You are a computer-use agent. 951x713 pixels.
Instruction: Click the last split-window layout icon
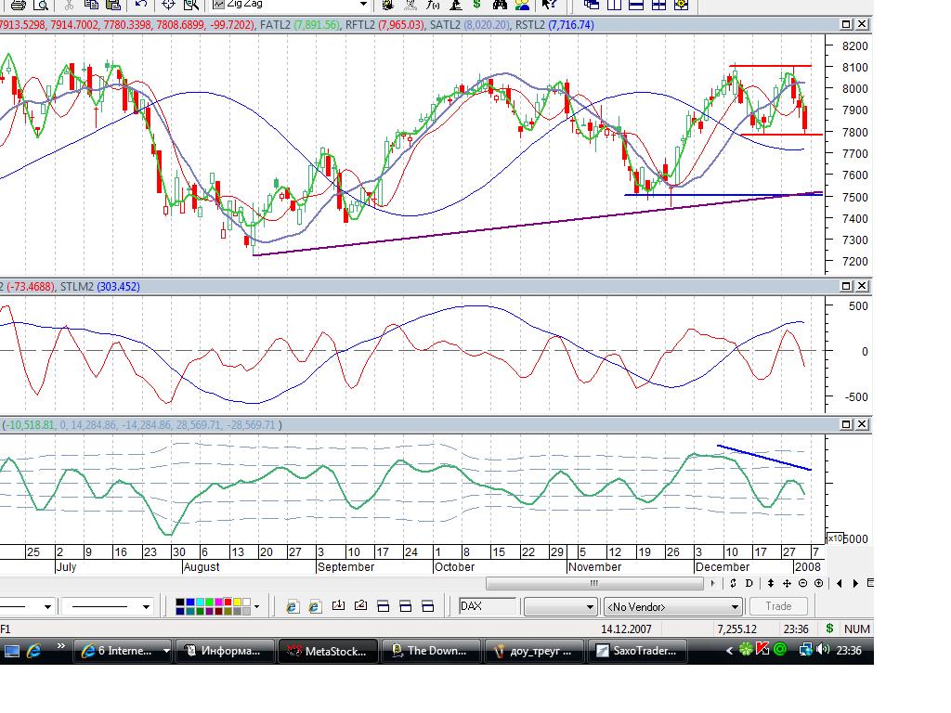coord(428,606)
